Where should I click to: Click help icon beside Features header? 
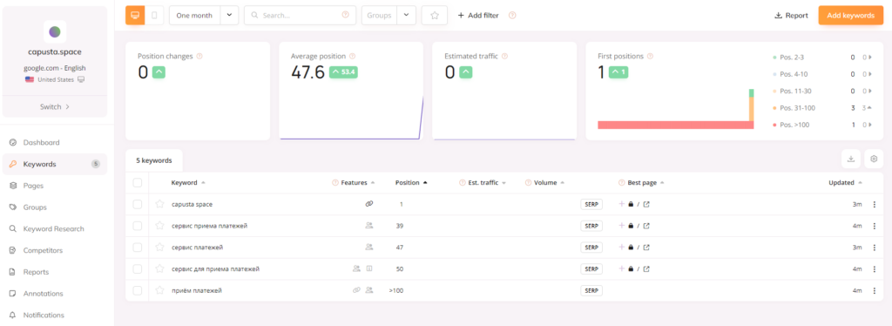pyautogui.click(x=335, y=183)
